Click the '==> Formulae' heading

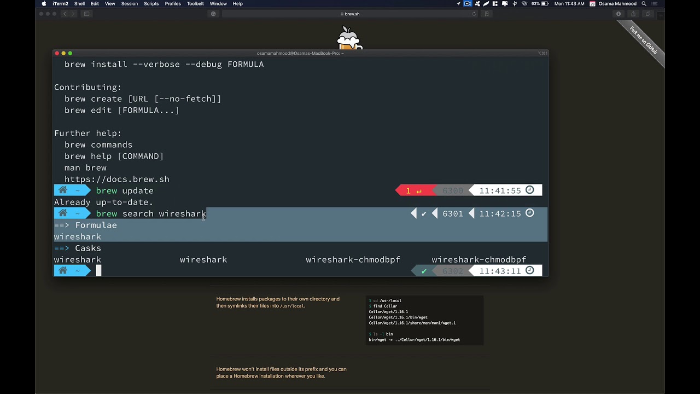point(85,225)
